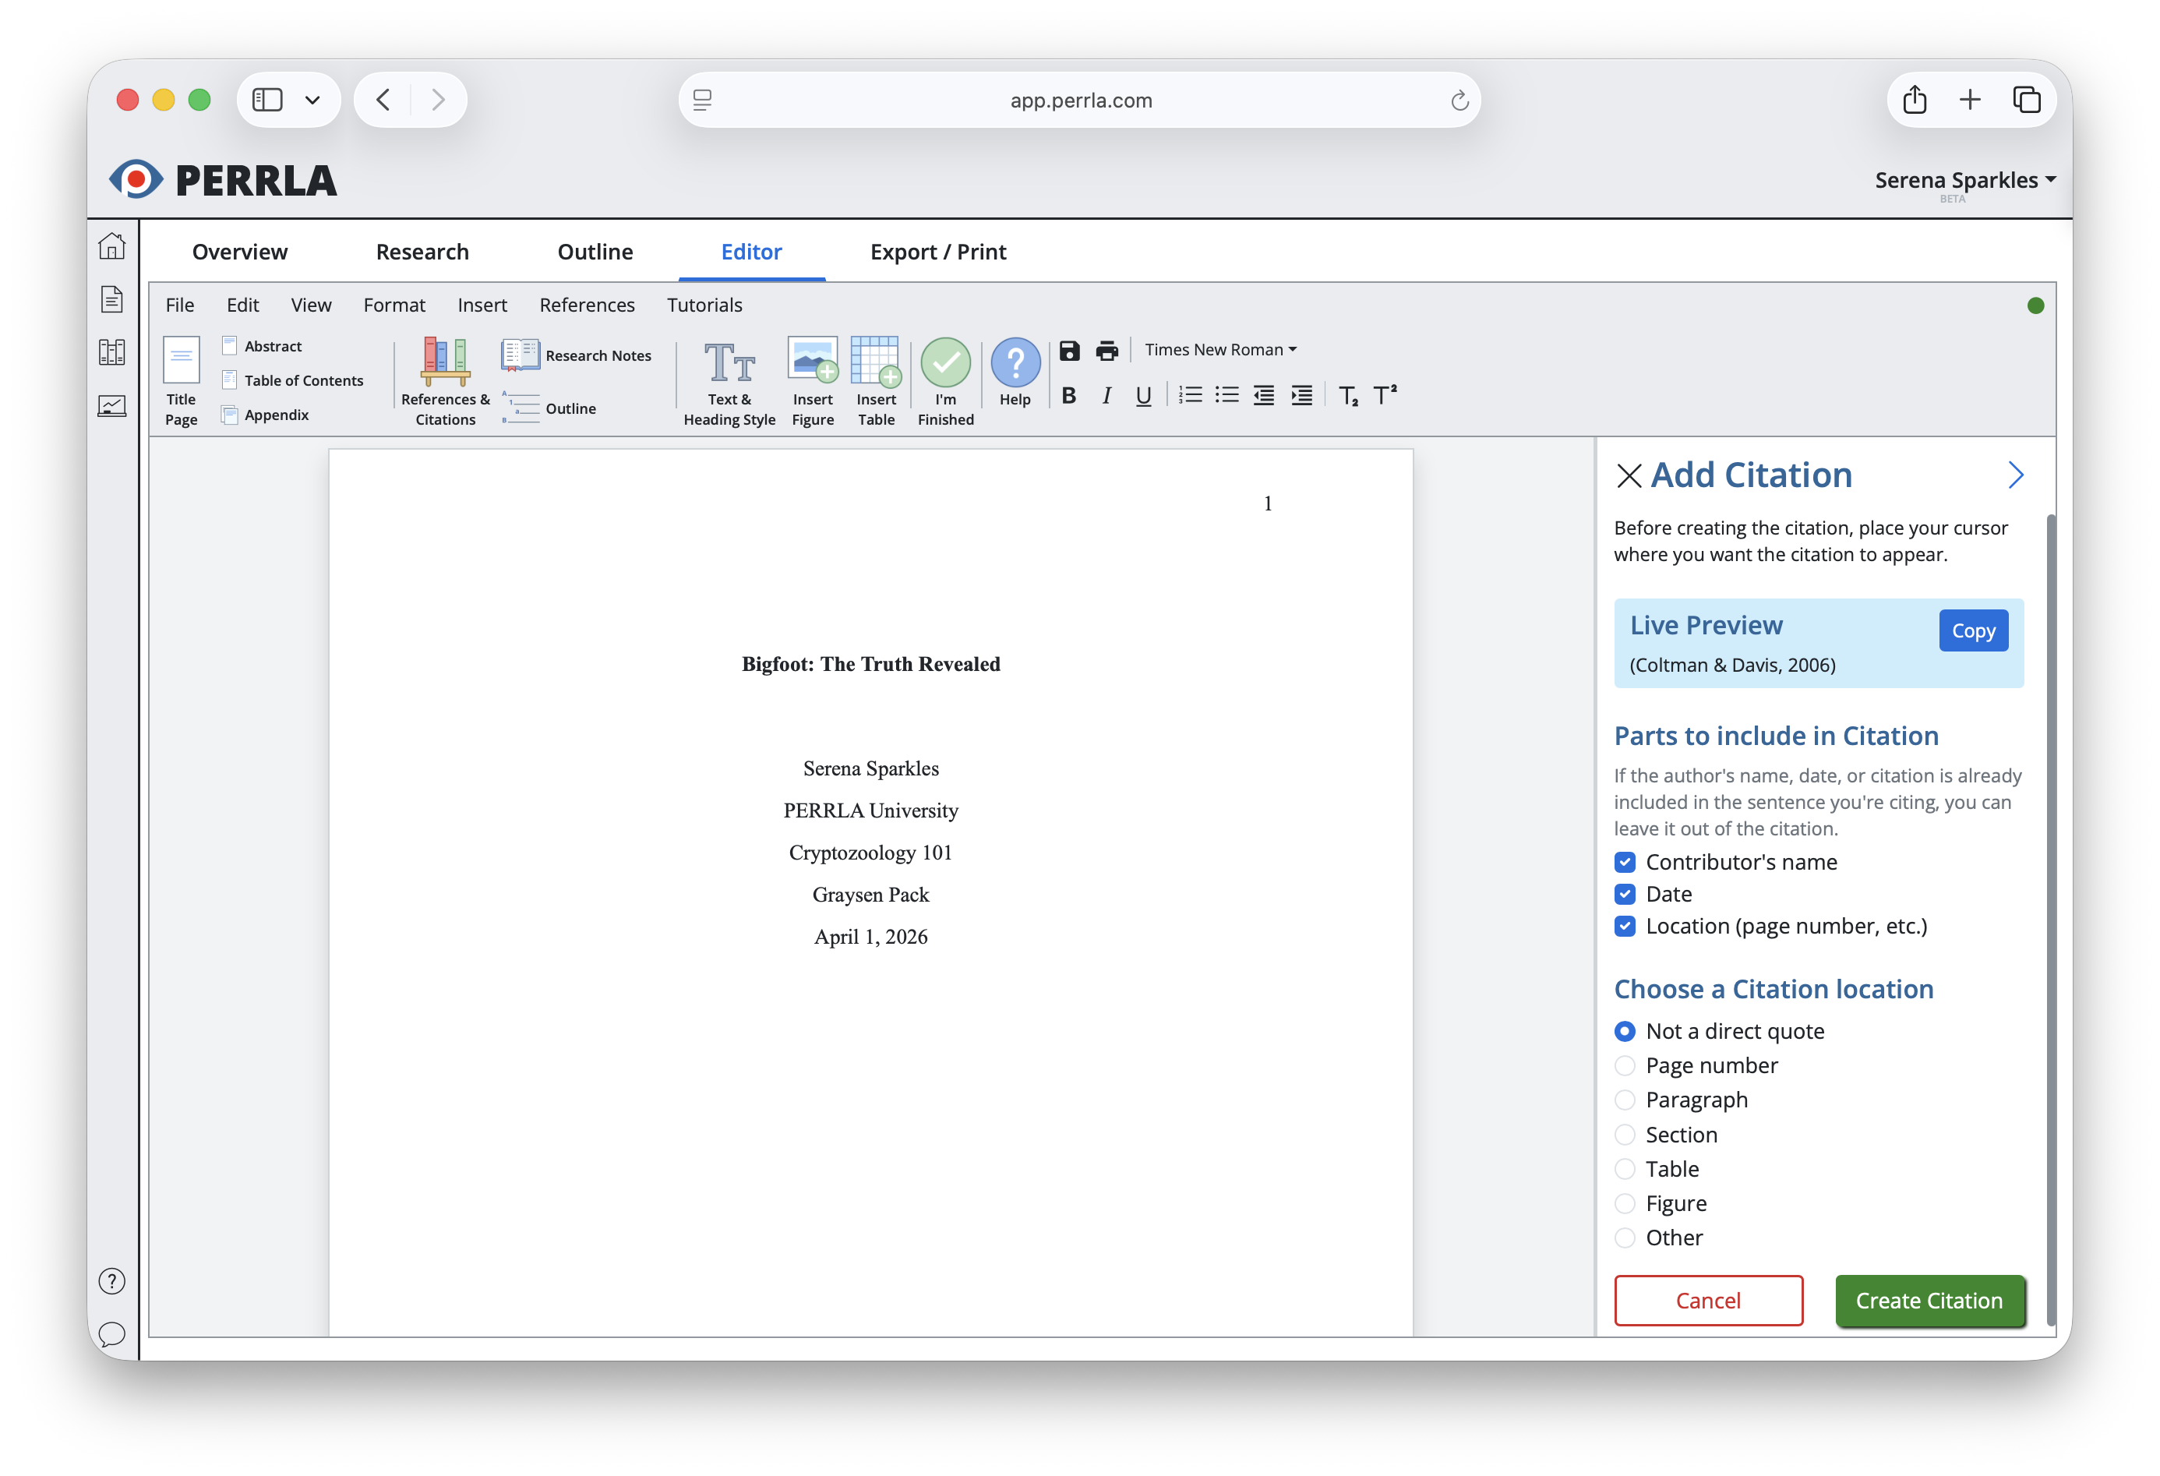Open the Times New Roman font dropdown
Image resolution: width=2160 pixels, height=1476 pixels.
click(x=1220, y=349)
